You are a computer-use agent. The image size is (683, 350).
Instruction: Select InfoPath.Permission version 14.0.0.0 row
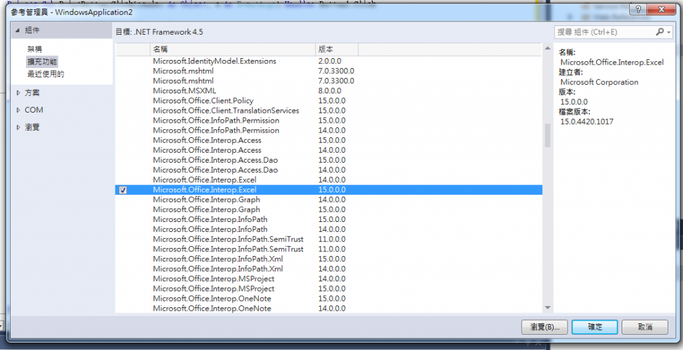tap(328, 130)
